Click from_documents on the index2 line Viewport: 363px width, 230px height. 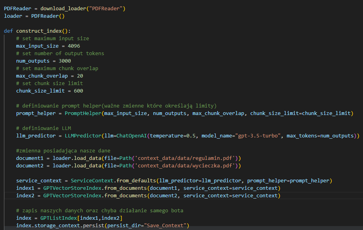[126, 196]
